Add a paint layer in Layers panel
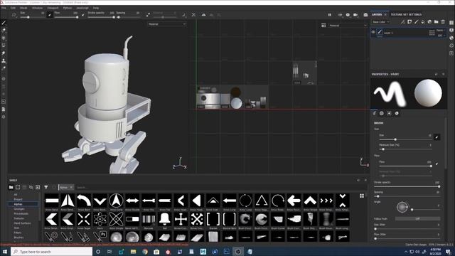Viewport: 455px width, 256px height. click(416, 22)
